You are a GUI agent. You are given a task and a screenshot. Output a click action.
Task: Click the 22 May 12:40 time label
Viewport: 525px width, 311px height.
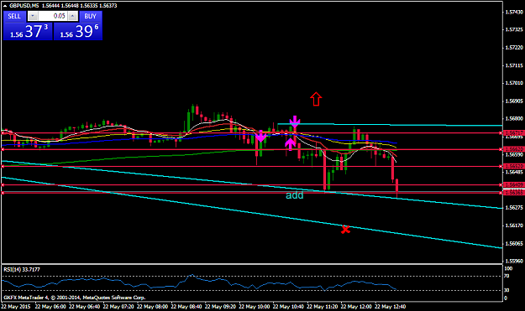390,306
